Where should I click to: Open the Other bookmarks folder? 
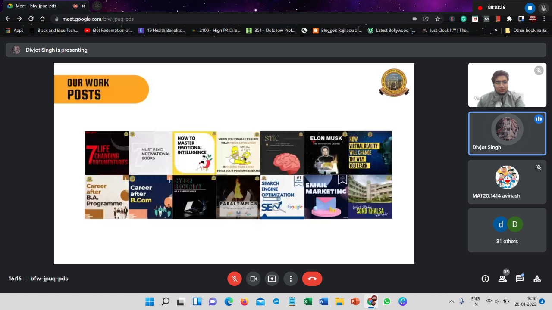tap(525, 31)
